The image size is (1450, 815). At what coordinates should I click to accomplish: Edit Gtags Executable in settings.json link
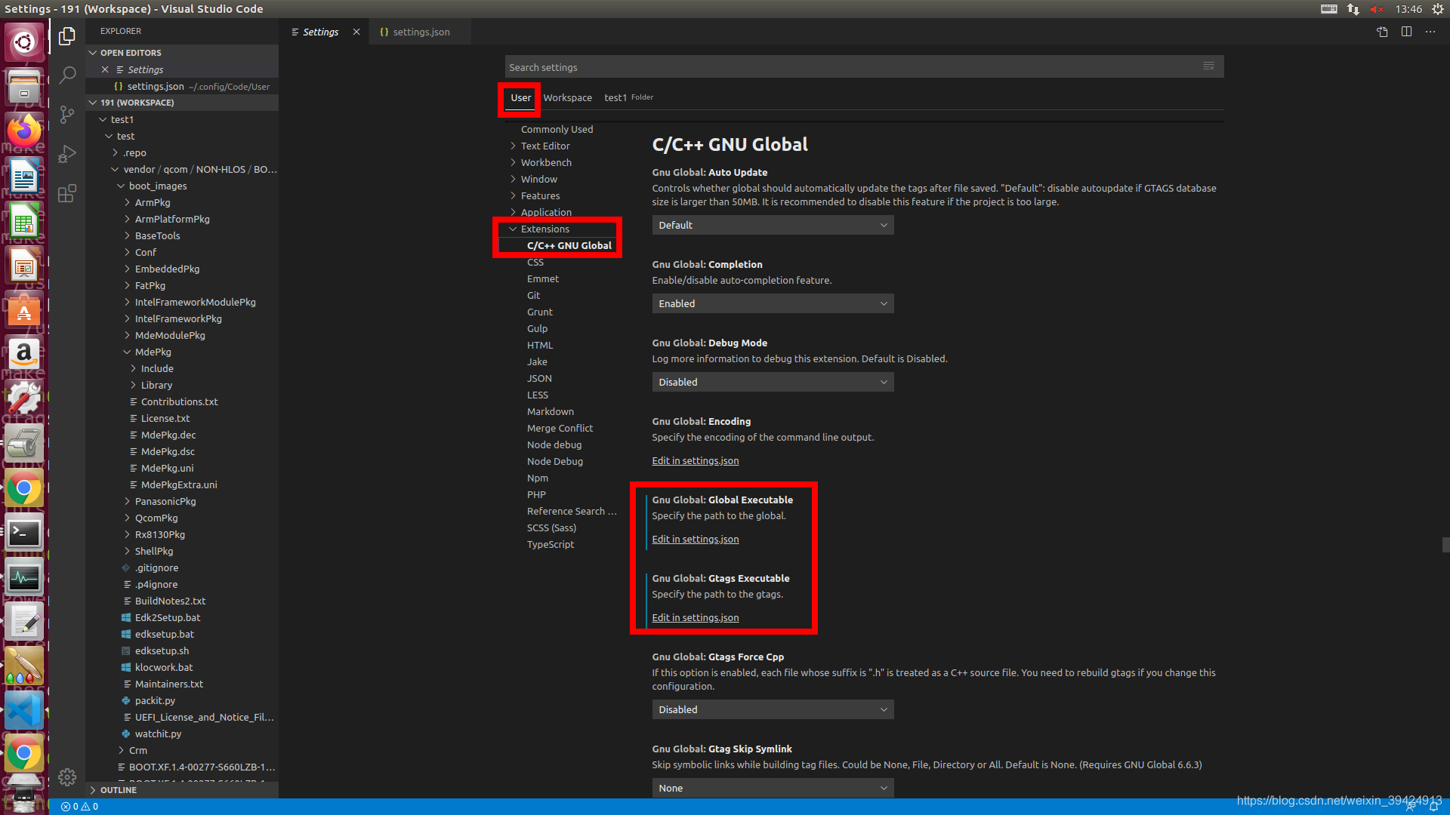click(x=695, y=617)
